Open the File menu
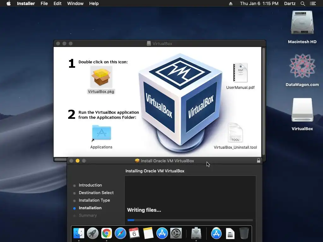Viewport: 323px width, 242px height. pyautogui.click(x=44, y=3)
